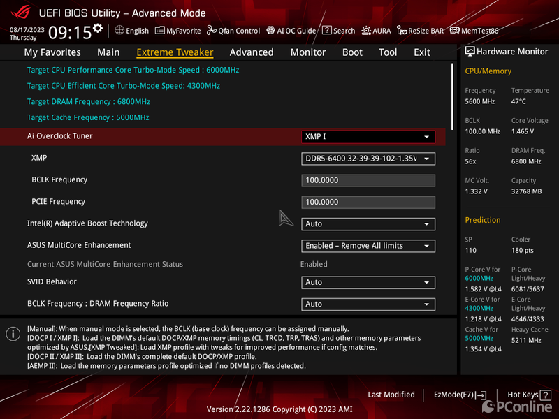Go to the Boot tab
This screenshot has width=559, height=419.
click(x=352, y=52)
